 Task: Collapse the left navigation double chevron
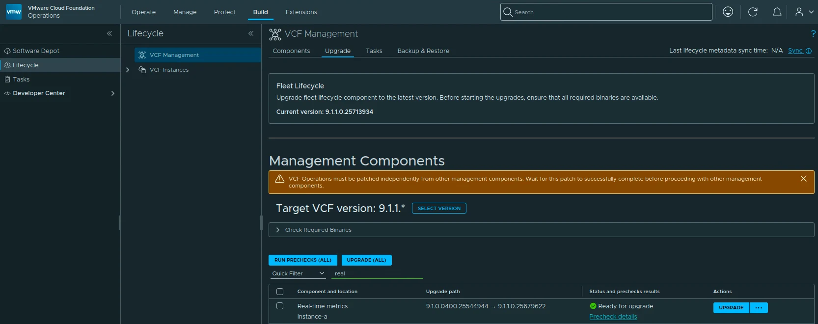(109, 33)
